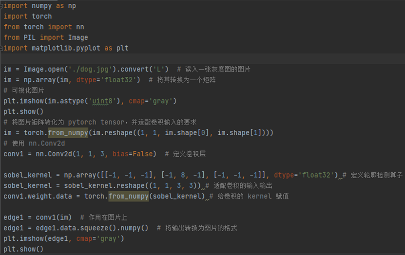Collapse imports fold marker beside 'import numpy'
The height and width of the screenshot is (255, 405).
coord(1,6)
